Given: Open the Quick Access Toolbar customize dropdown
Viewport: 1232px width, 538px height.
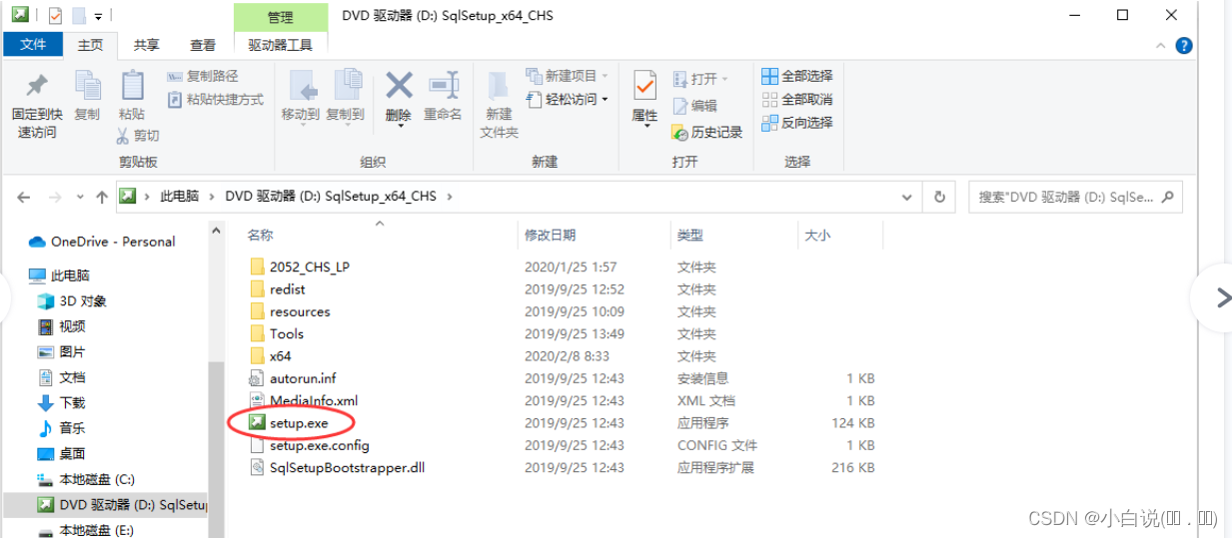Looking at the screenshot, I should click(98, 16).
